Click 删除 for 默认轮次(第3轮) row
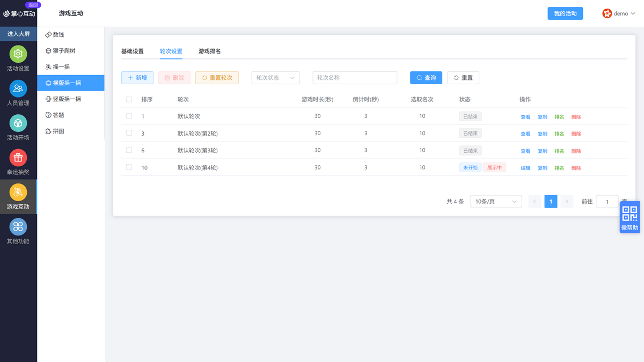 tap(576, 151)
